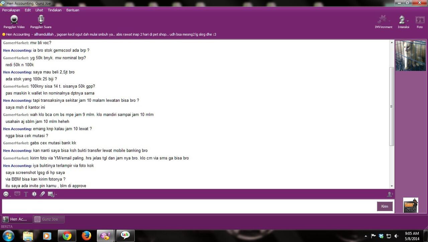This screenshot has height=242, width=428.
Task: Click the message input field
Action: pyautogui.click(x=189, y=206)
